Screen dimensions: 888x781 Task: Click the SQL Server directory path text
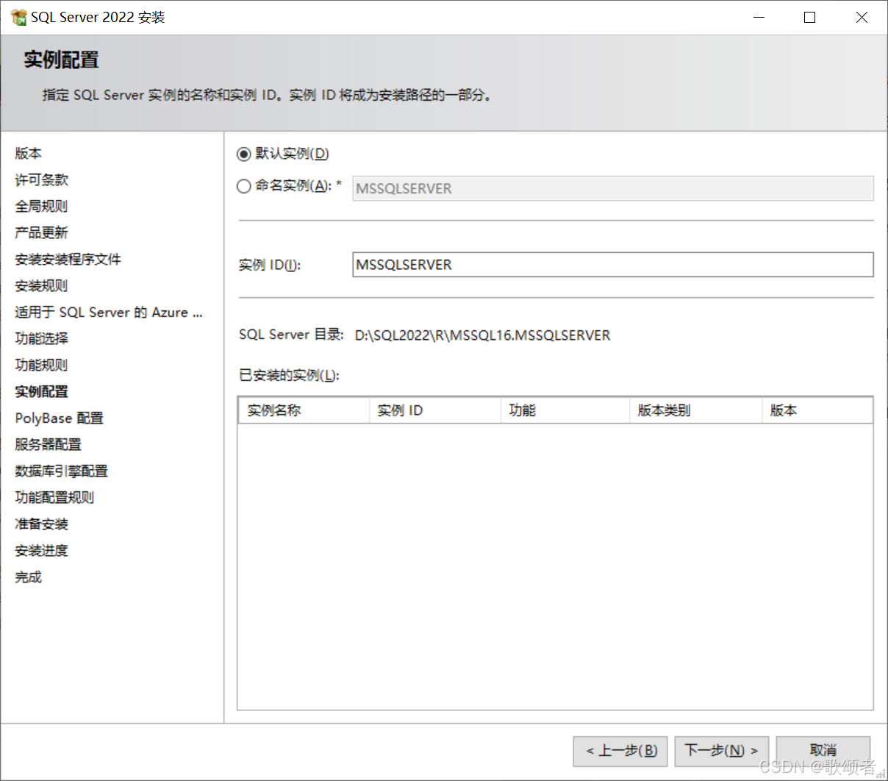[482, 336]
